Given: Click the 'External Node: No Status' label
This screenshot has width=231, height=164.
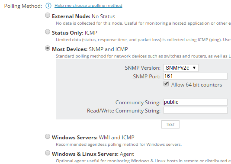Looking at the screenshot, I should click(x=83, y=16).
